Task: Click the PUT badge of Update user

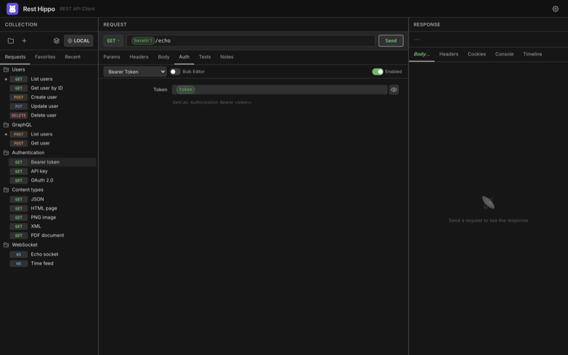Action: [x=18, y=106]
